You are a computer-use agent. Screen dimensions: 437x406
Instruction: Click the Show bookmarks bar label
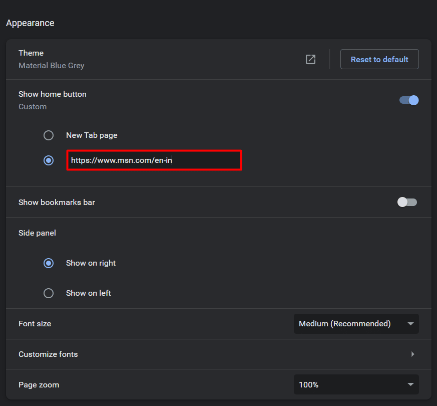click(x=57, y=202)
